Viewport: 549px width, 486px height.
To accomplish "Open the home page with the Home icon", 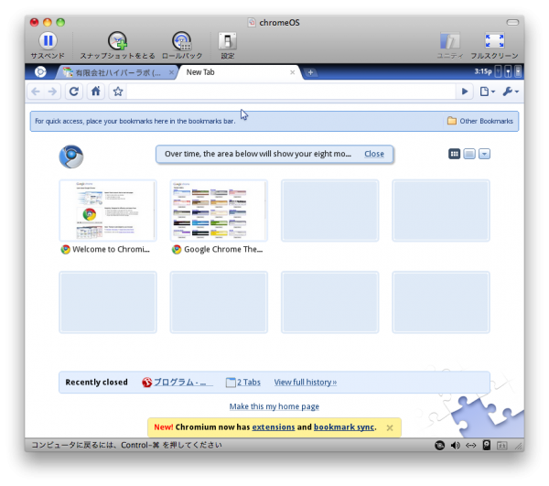I will 95,92.
